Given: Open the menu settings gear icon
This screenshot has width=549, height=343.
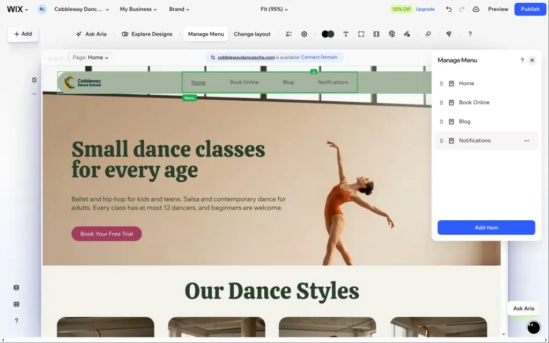Looking at the screenshot, I should pyautogui.click(x=305, y=34).
